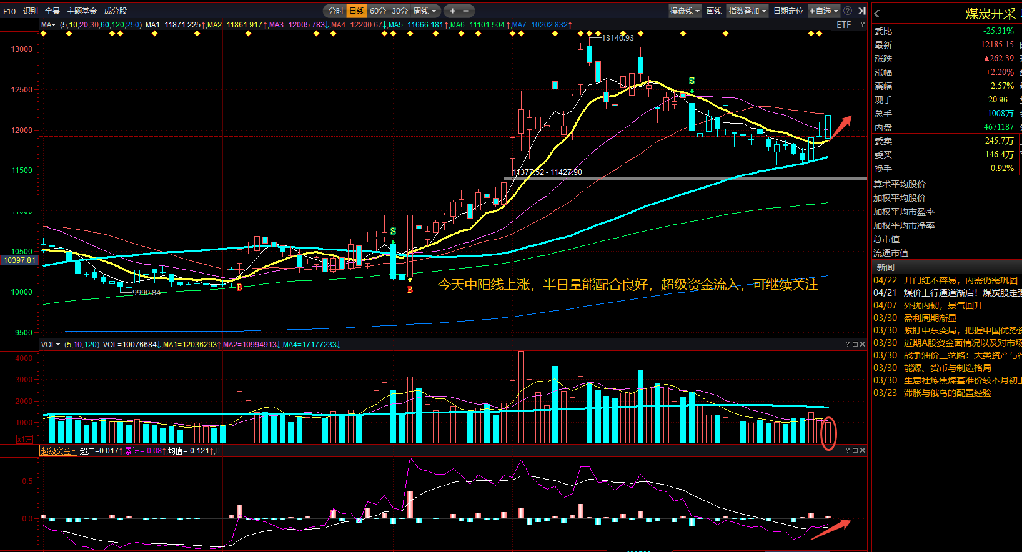The height and width of the screenshot is (552, 1022).
Task: Click the zoom out minus icon
Action: (465, 11)
